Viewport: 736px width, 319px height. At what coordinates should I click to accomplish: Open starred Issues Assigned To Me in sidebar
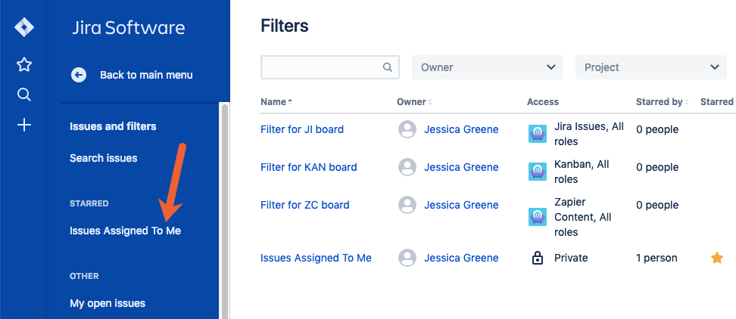tap(126, 231)
